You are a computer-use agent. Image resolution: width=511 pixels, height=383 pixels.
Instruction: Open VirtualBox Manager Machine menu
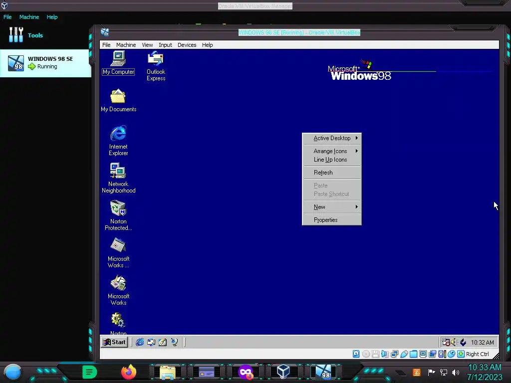(29, 17)
